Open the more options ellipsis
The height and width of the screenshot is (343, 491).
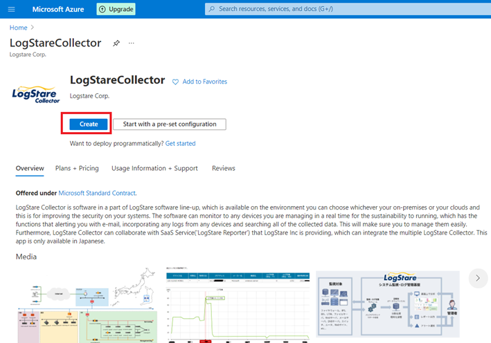(131, 43)
